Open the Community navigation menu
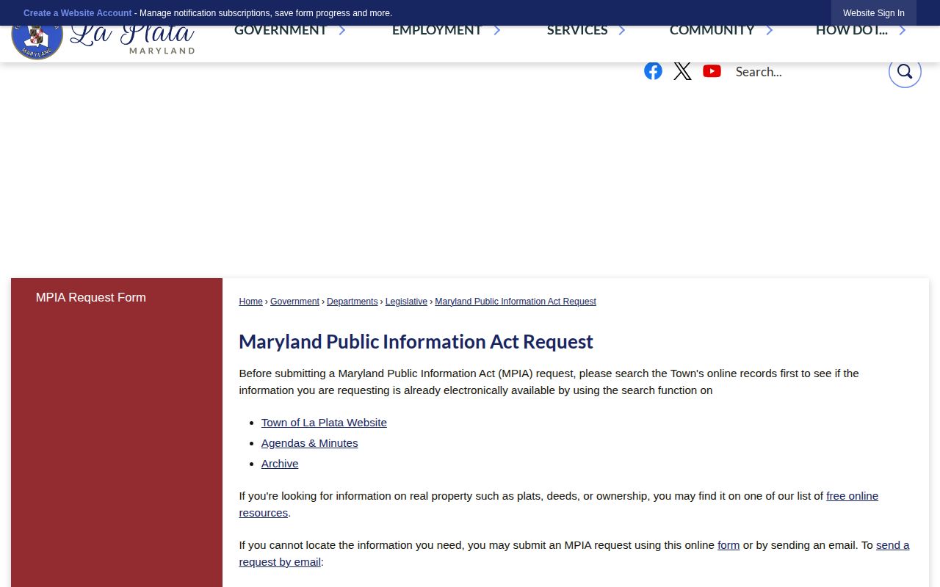This screenshot has width=940, height=587. tap(712, 30)
